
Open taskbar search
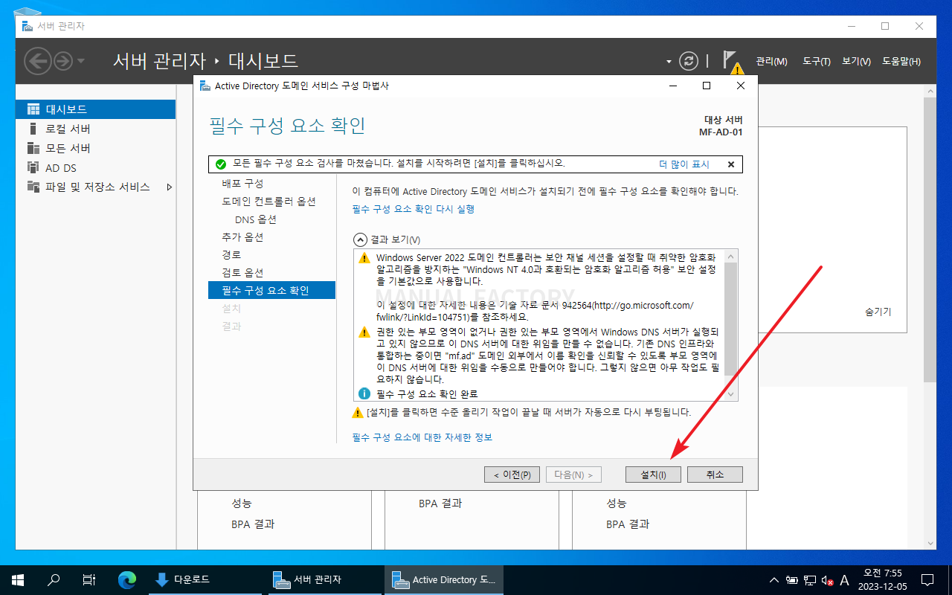[x=54, y=579]
